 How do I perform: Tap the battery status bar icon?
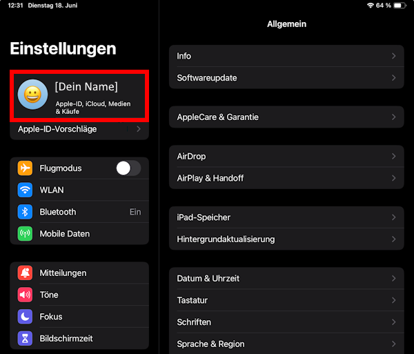400,6
